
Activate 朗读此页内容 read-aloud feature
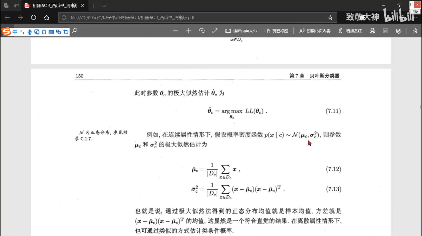click(314, 31)
